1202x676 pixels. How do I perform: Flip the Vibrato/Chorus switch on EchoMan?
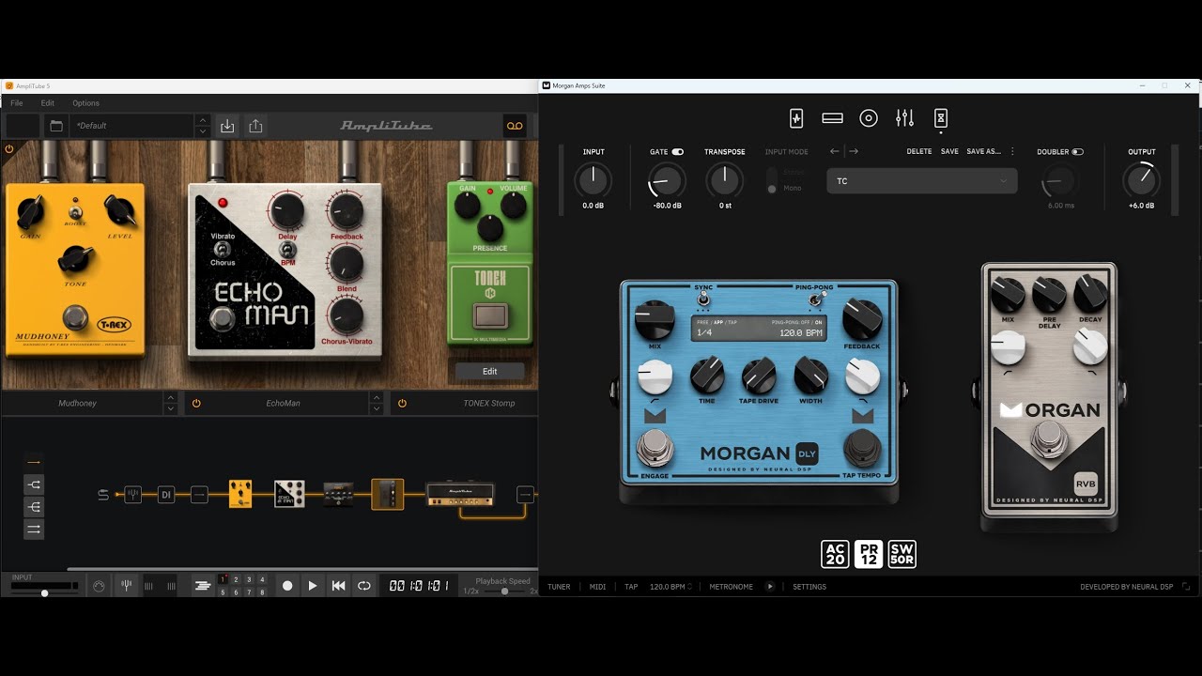[223, 249]
